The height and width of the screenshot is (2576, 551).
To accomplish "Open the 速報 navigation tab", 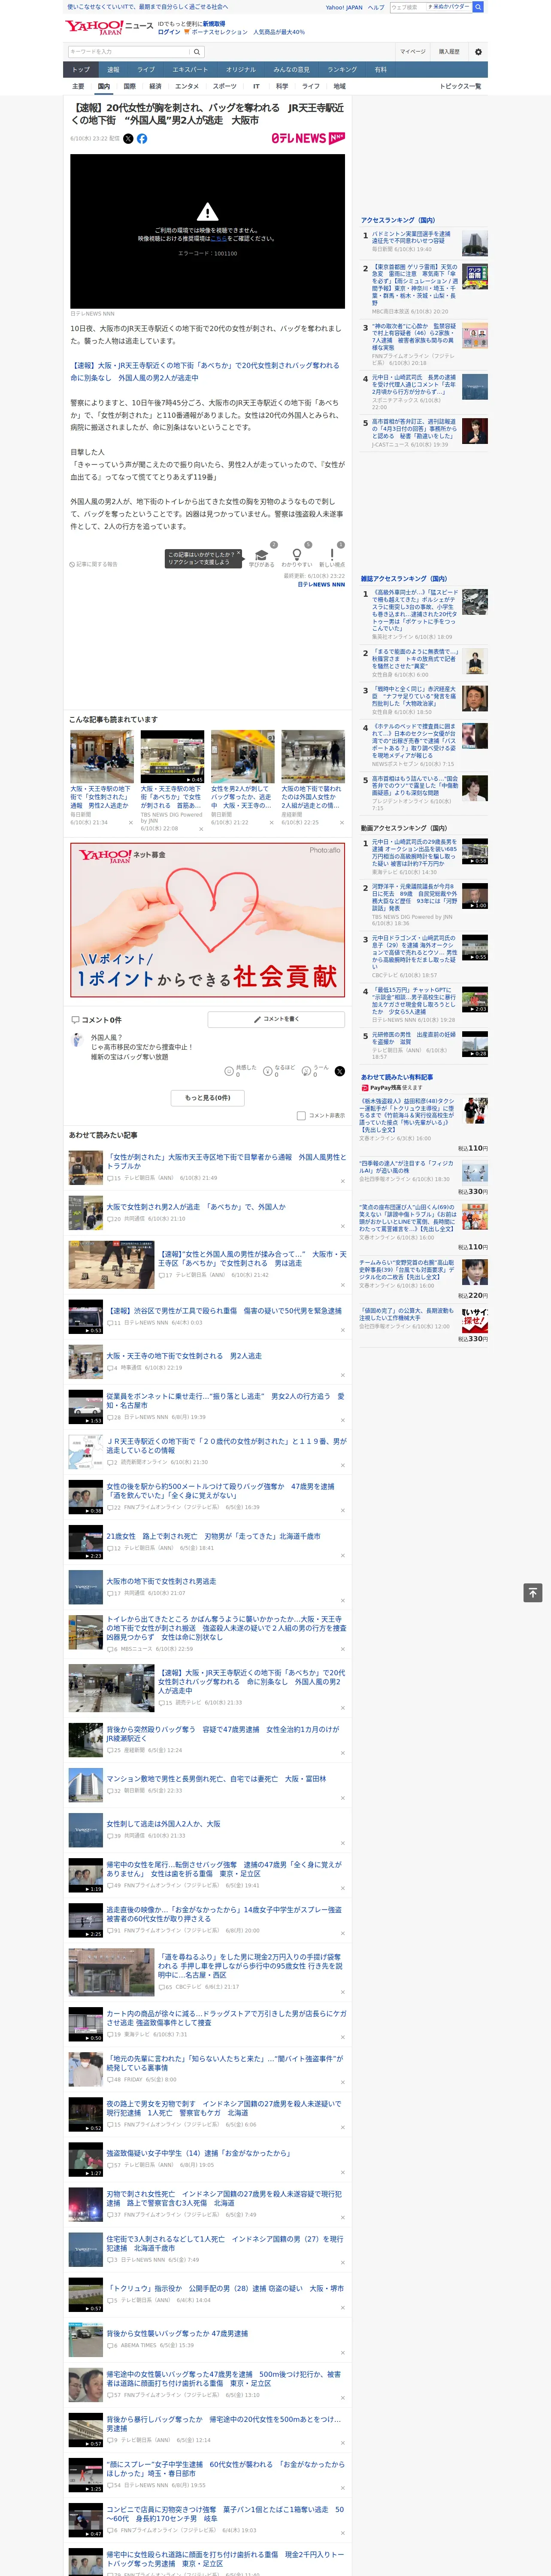I will coord(113,70).
